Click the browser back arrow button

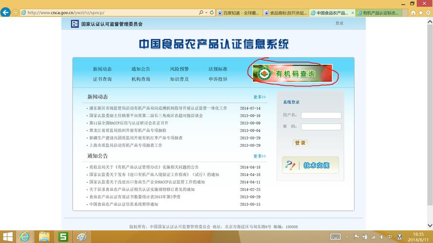[5, 13]
